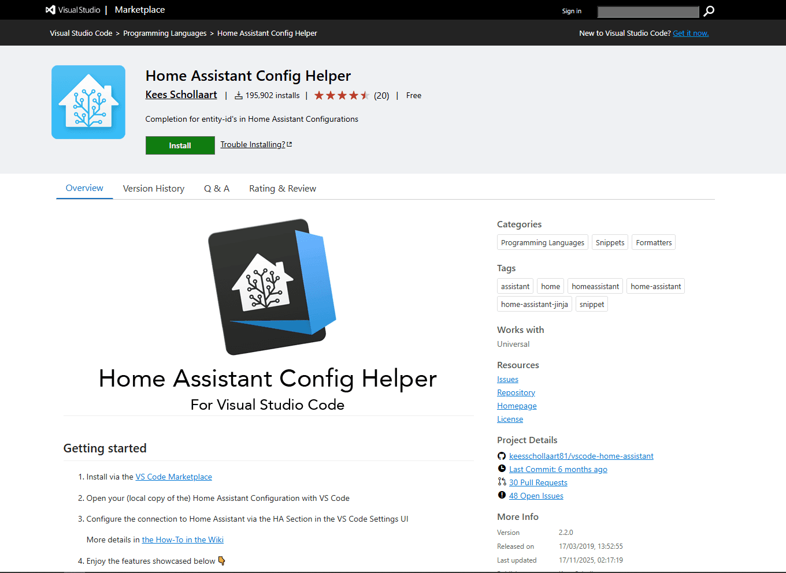Click released date 17/03/2019, 13:52:55
Image resolution: width=786 pixels, height=573 pixels.
tap(591, 546)
